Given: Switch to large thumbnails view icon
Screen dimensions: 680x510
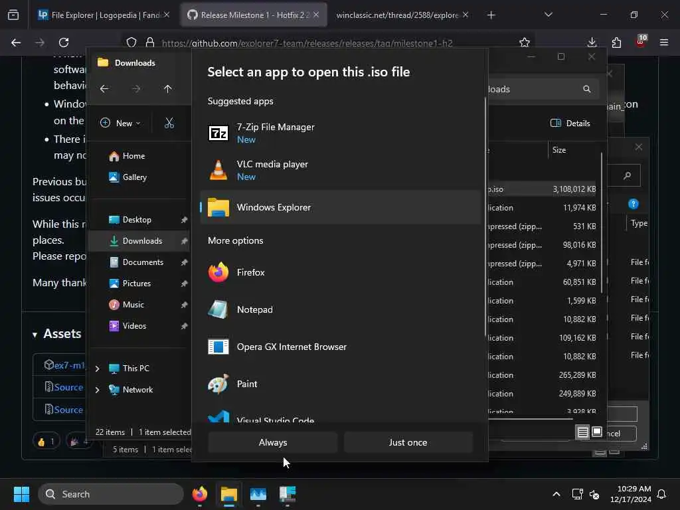Looking at the screenshot, I should click(x=597, y=432).
